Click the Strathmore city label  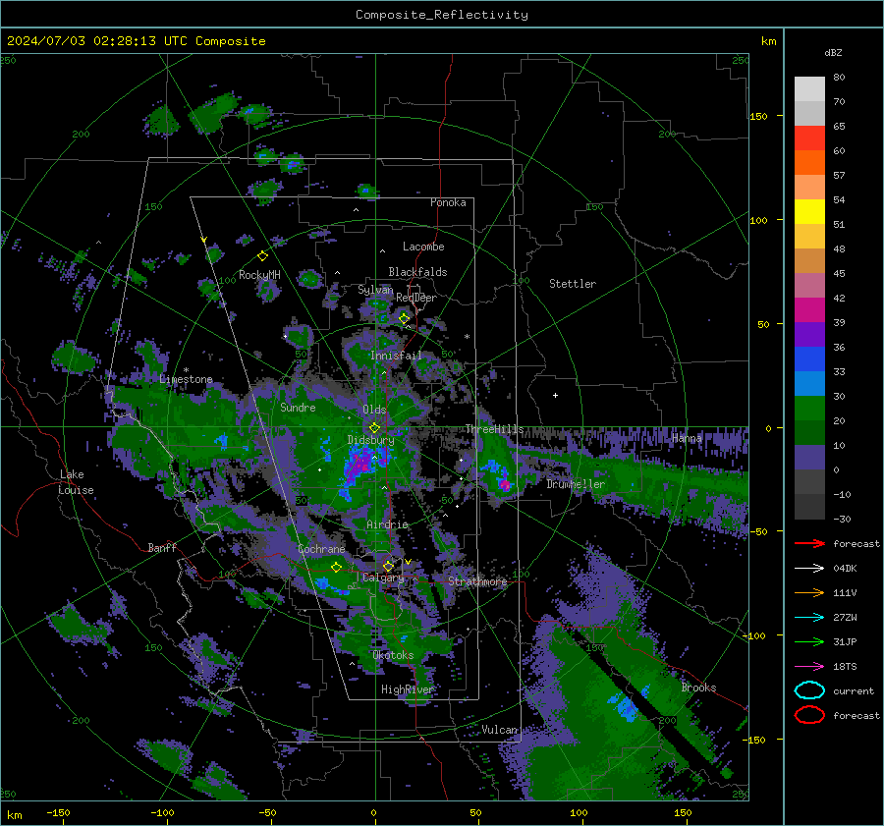[x=477, y=581]
